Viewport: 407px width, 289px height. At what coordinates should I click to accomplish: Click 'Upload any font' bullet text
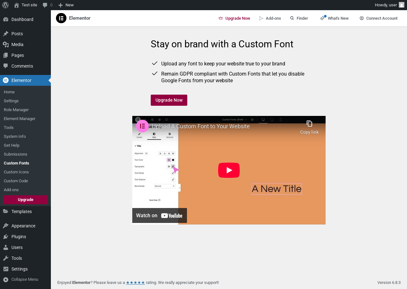click(223, 64)
